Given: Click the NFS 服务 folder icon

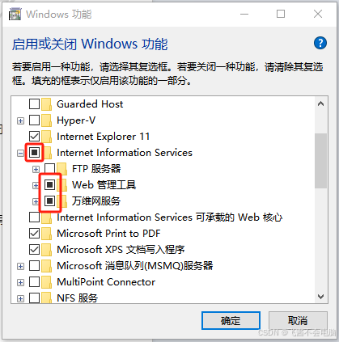Looking at the screenshot, I should (x=47, y=298).
